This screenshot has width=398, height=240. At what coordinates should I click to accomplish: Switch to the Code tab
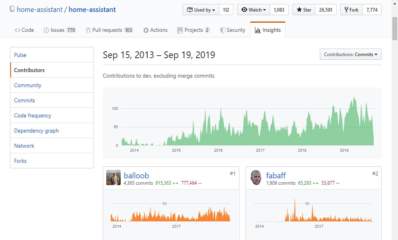point(24,30)
